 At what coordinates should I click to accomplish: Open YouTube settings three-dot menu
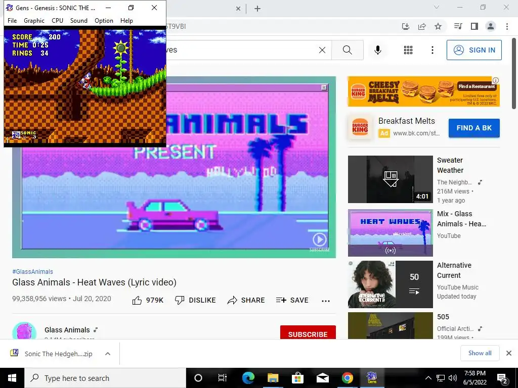[x=432, y=50]
